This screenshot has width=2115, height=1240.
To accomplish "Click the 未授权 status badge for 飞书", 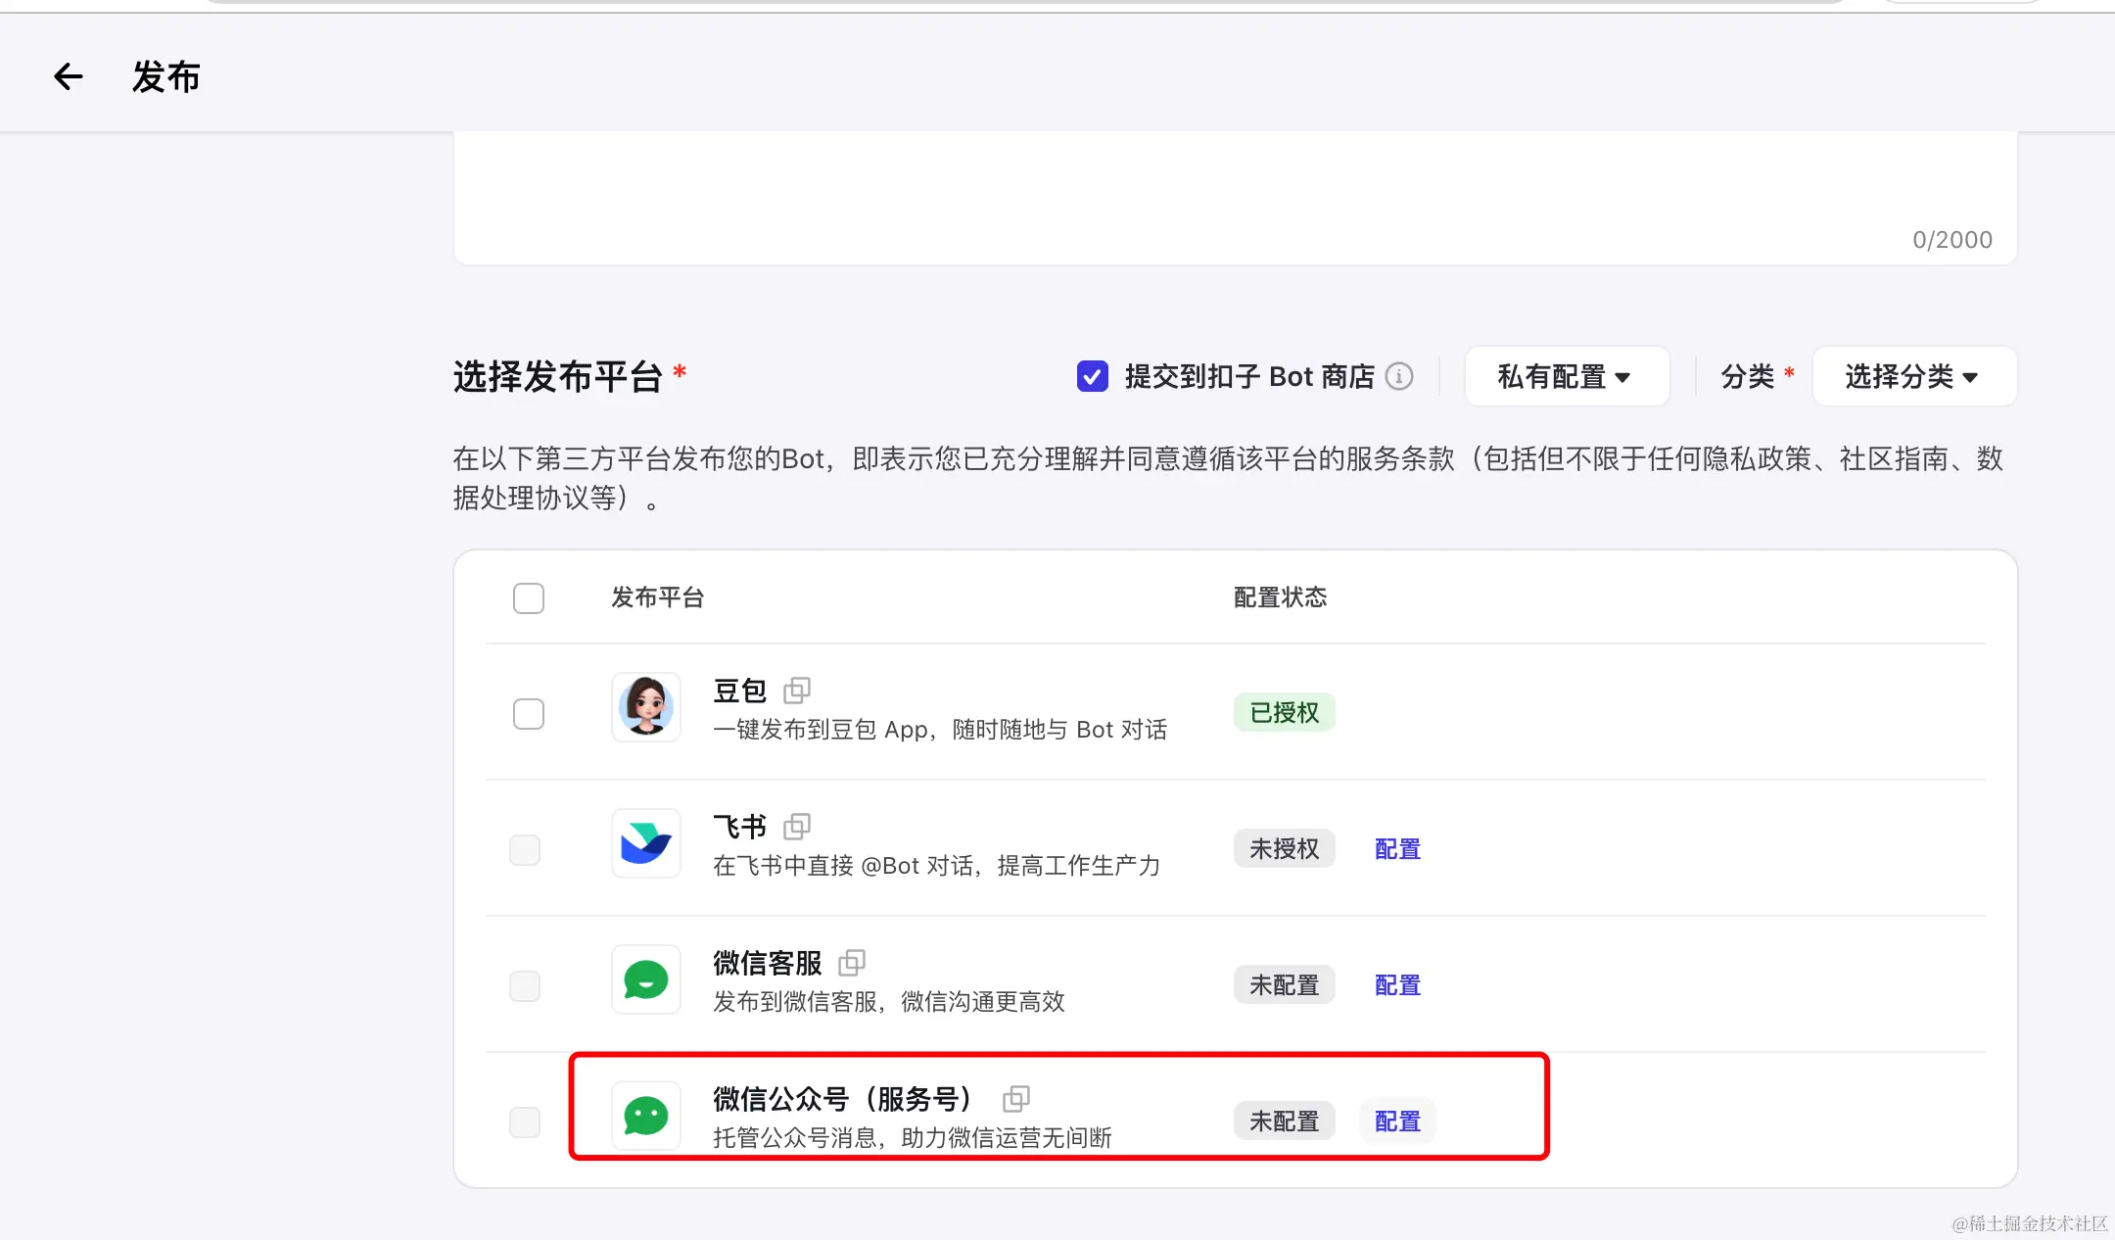I will (x=1285, y=849).
